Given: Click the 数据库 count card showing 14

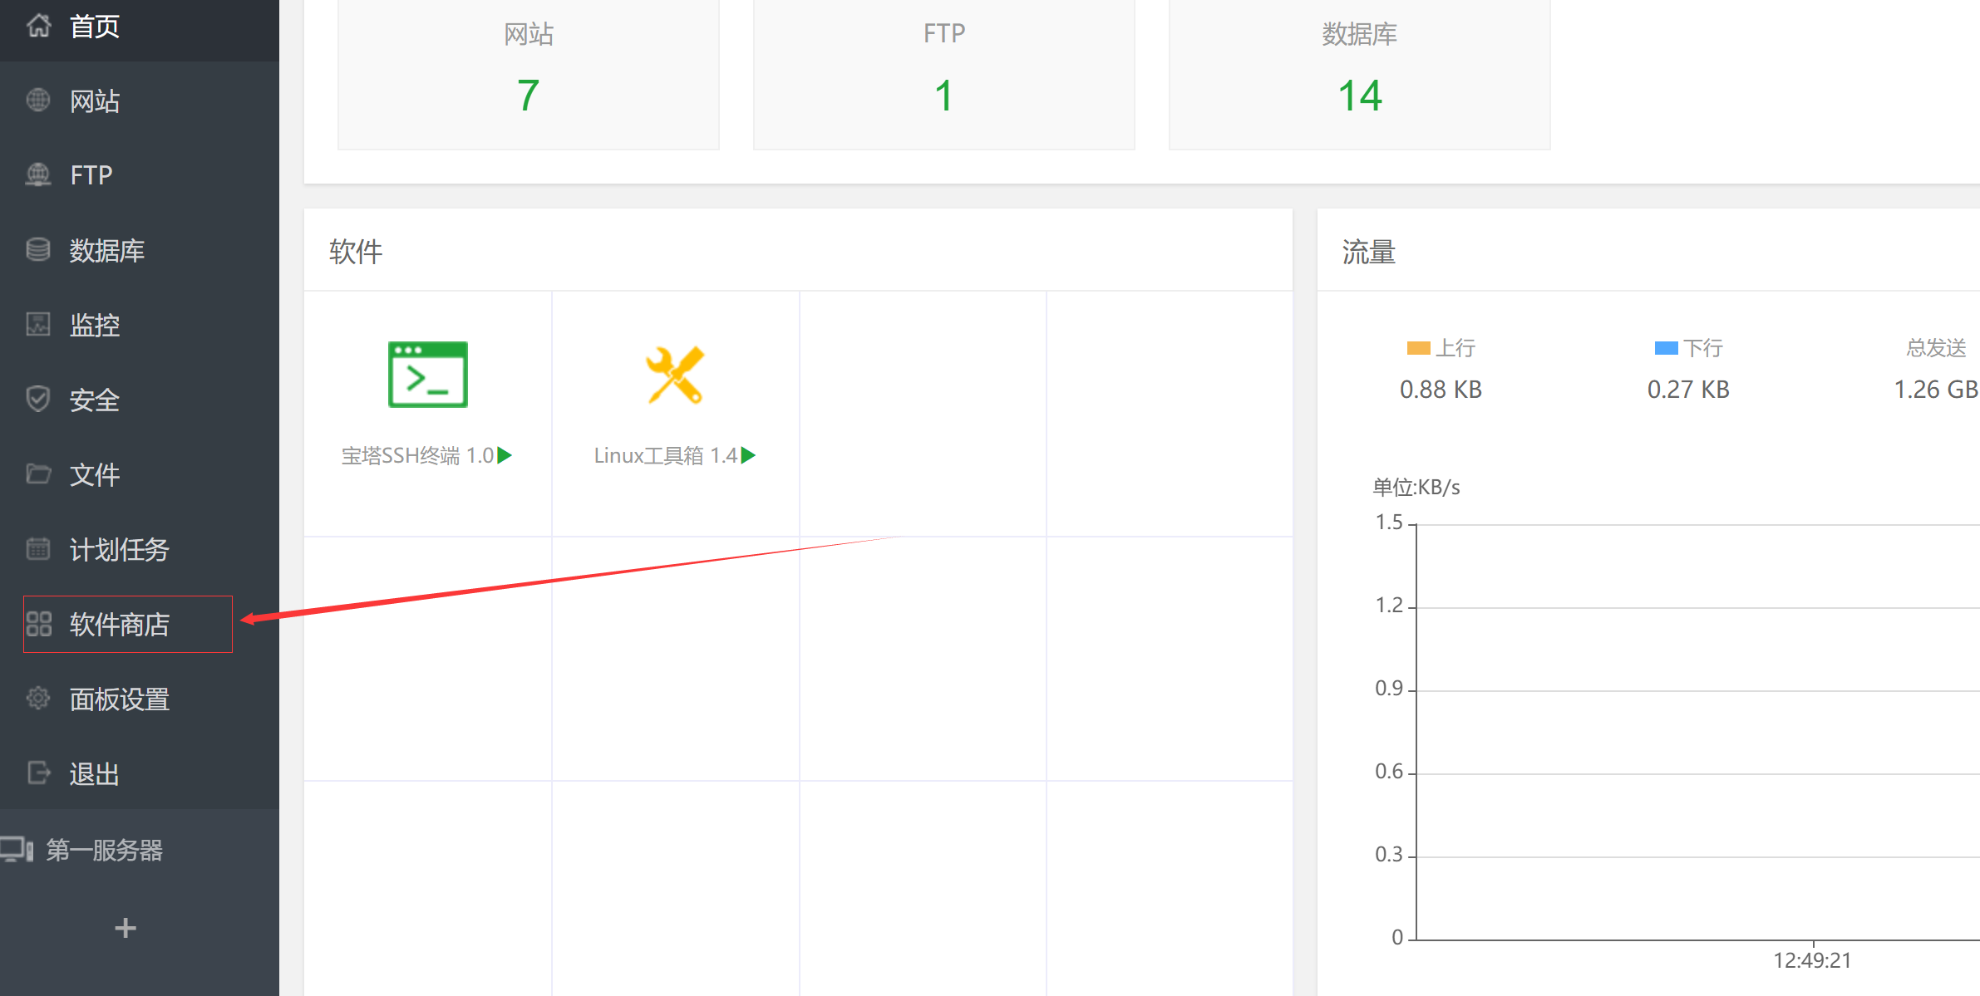Looking at the screenshot, I should pos(1360,75).
